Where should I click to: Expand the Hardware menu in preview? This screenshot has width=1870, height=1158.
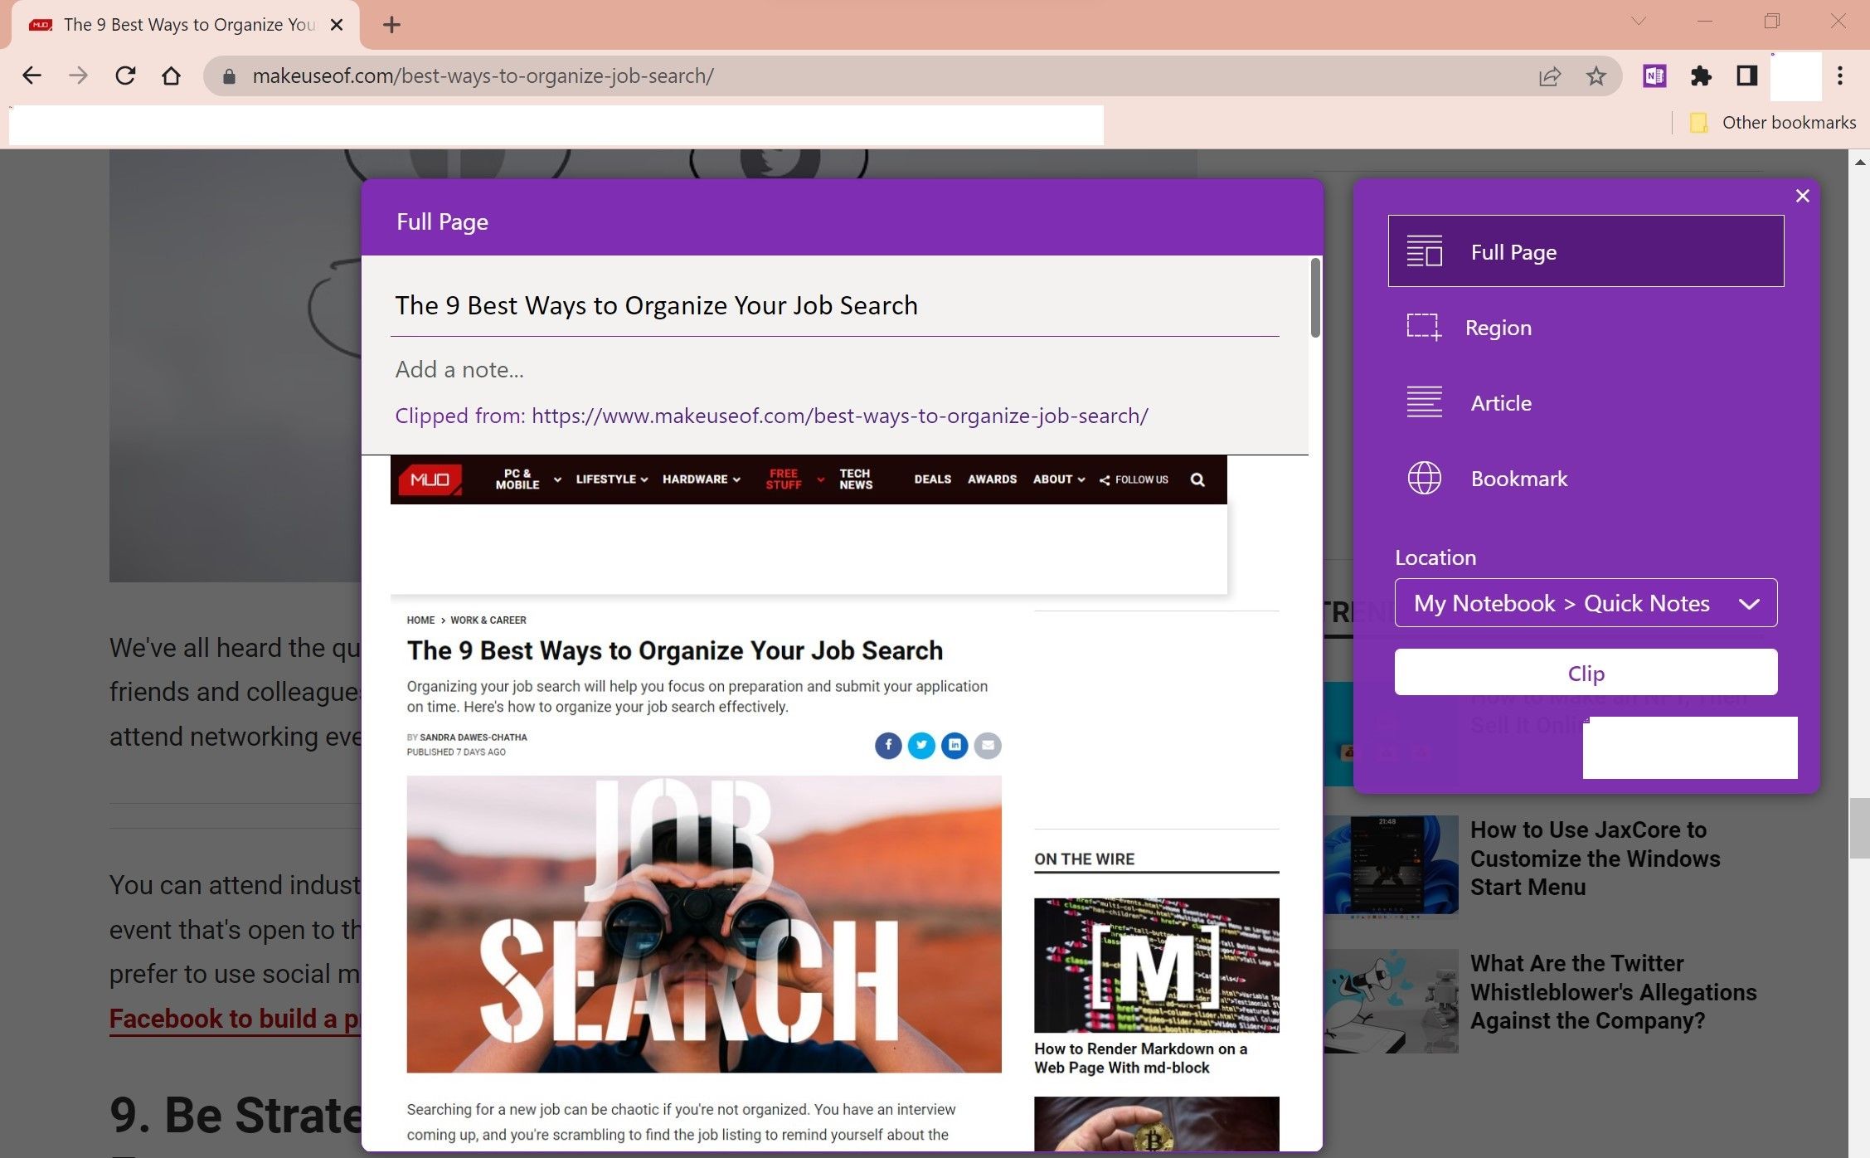point(702,479)
